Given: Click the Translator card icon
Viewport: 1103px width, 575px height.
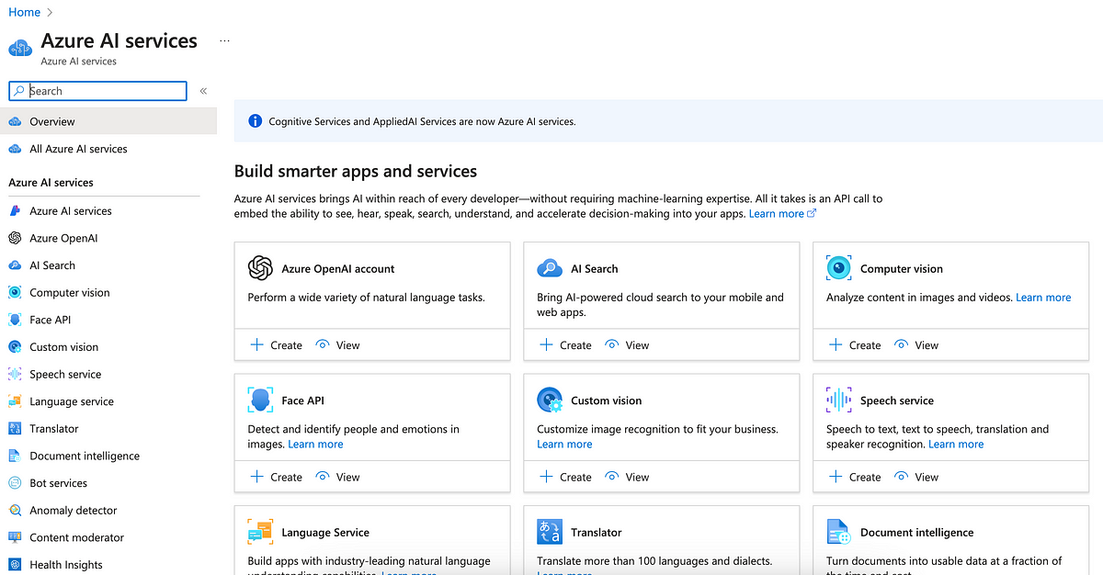Looking at the screenshot, I should pyautogui.click(x=550, y=532).
